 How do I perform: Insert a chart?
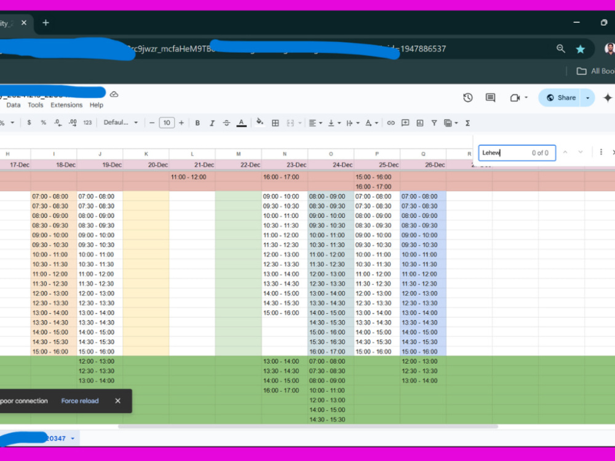click(419, 123)
